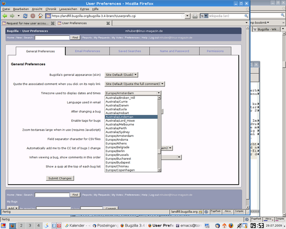Click the Thunderbird icon in the system tray

tap(217, 226)
